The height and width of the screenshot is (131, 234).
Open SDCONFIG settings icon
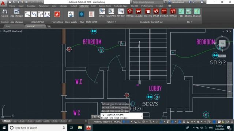111,13
